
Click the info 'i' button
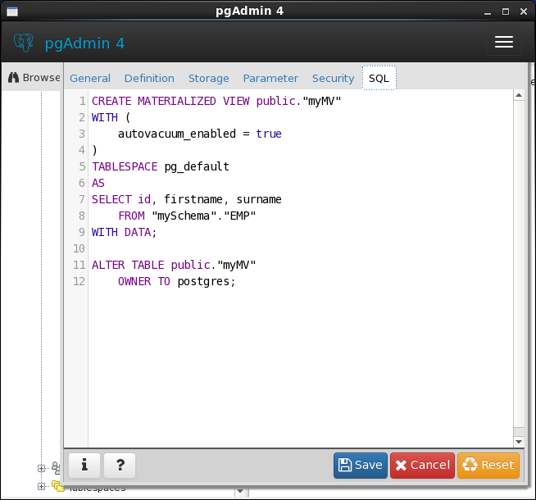pos(84,465)
